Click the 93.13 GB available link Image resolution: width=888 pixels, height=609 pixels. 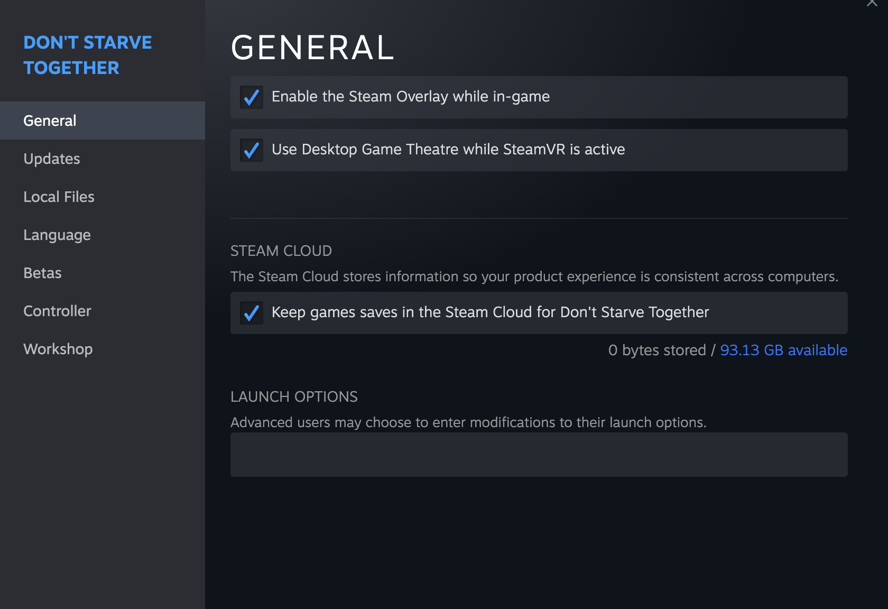coord(783,350)
